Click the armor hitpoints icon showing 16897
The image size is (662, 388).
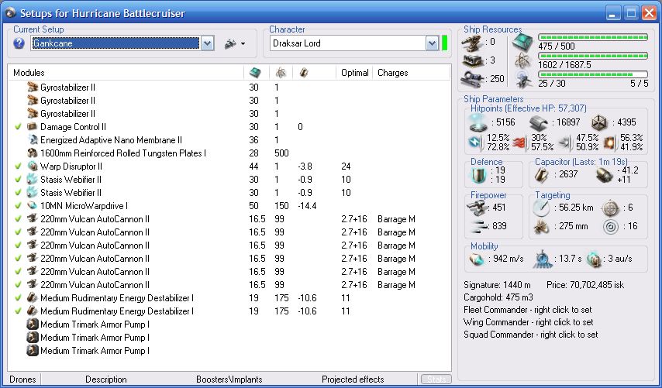539,122
